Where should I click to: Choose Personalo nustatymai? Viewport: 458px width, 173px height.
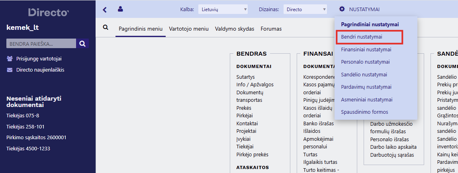365,62
